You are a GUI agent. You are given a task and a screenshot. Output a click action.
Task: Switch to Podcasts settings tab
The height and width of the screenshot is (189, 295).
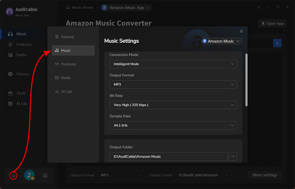[73, 64]
